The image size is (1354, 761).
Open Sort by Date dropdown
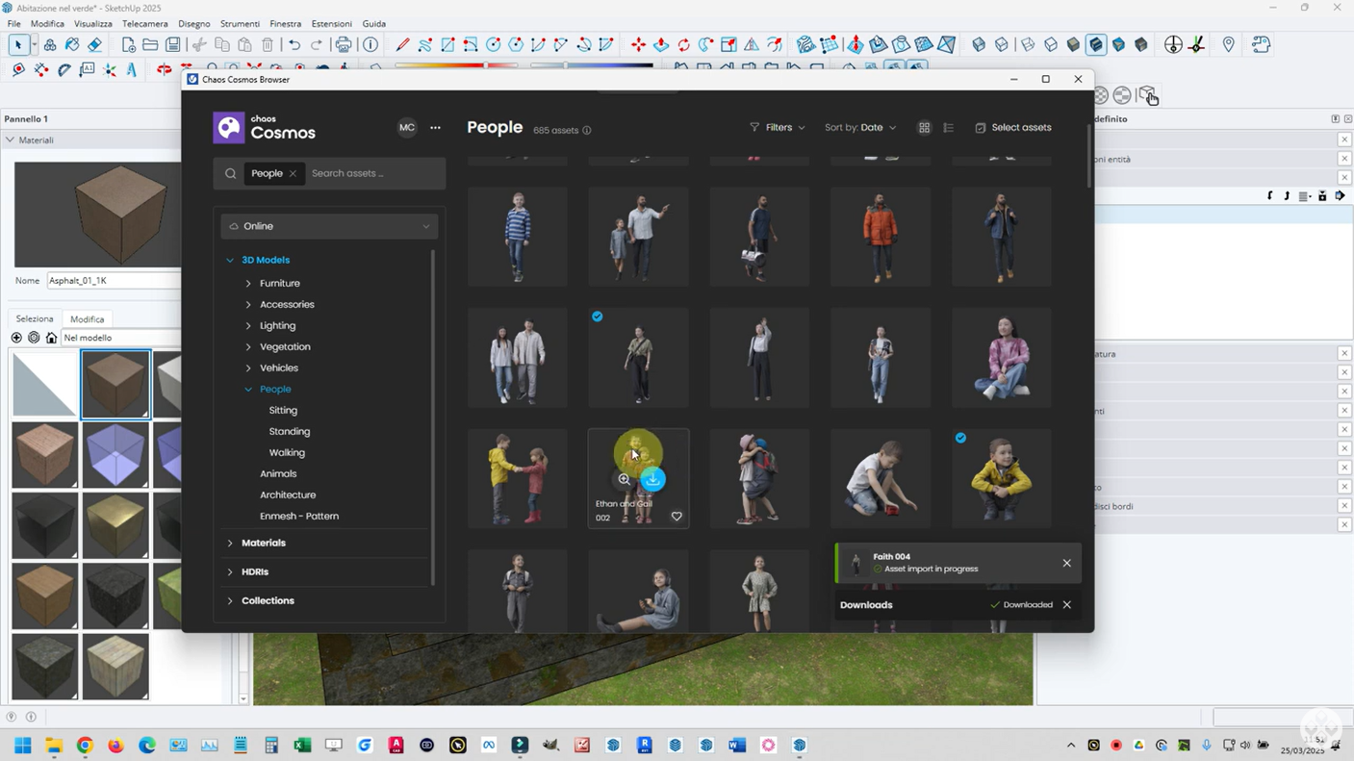(859, 128)
